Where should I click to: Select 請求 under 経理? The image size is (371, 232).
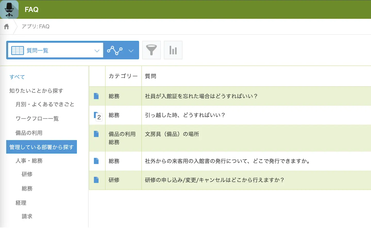tap(27, 216)
